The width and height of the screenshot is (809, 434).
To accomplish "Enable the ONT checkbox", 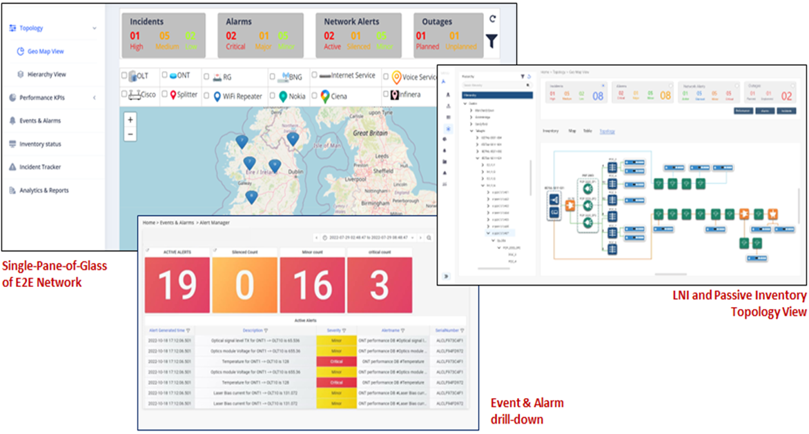I will click(164, 75).
